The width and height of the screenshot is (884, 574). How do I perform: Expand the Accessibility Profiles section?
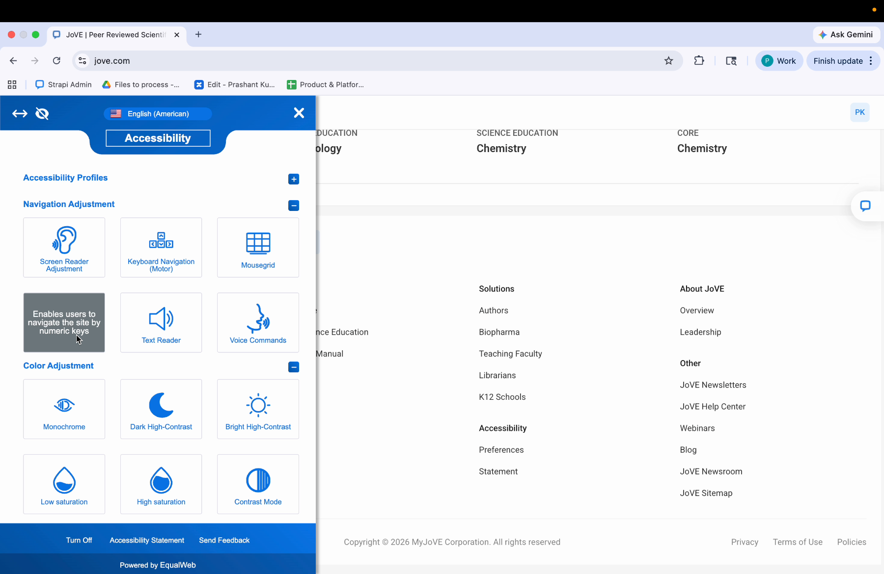[x=294, y=179]
